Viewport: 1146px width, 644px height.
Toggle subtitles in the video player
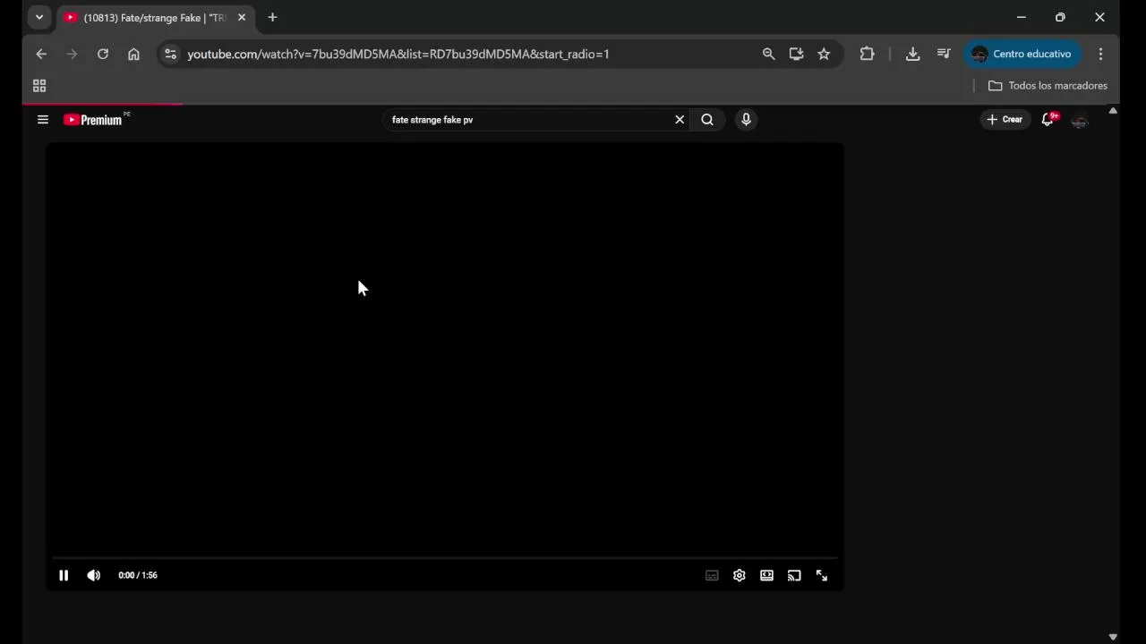click(x=712, y=575)
